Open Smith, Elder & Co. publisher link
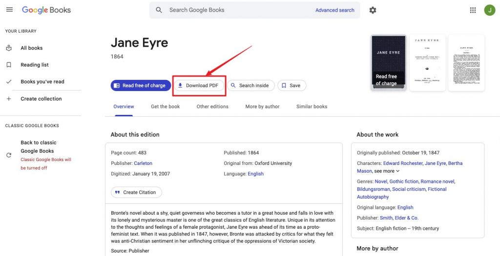This screenshot has height=256, width=500. pyautogui.click(x=399, y=218)
